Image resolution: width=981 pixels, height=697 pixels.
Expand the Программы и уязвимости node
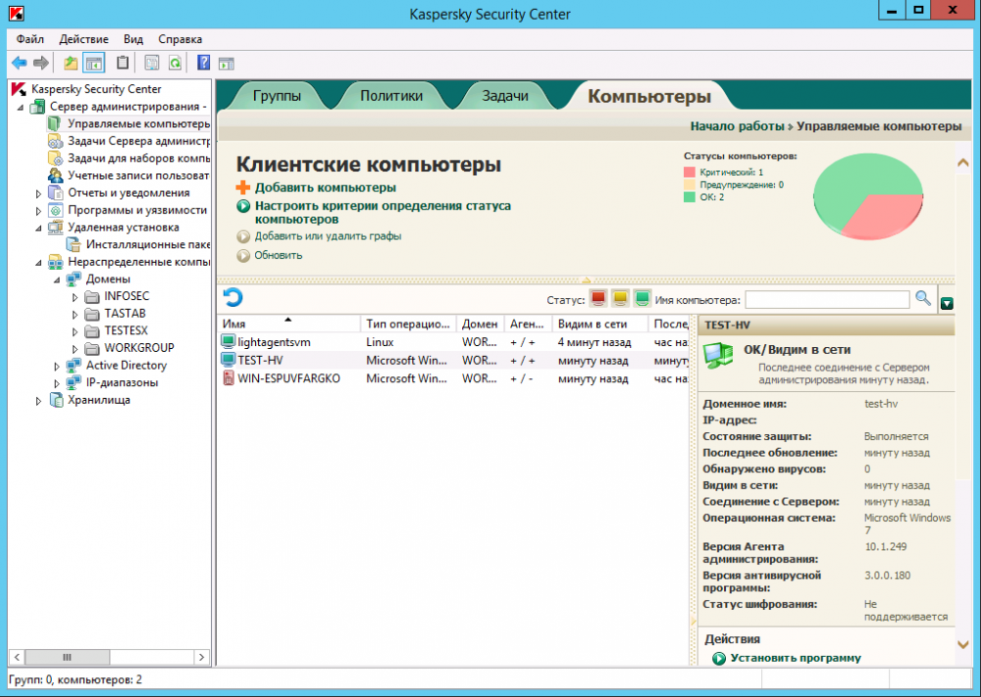point(39,211)
